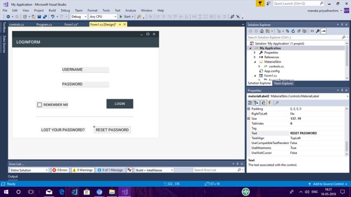The width and height of the screenshot is (351, 197).
Task: Open the Output panel tab
Action: [x=13, y=176]
